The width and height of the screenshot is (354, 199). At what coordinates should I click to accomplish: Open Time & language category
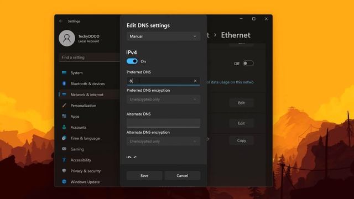(85, 138)
